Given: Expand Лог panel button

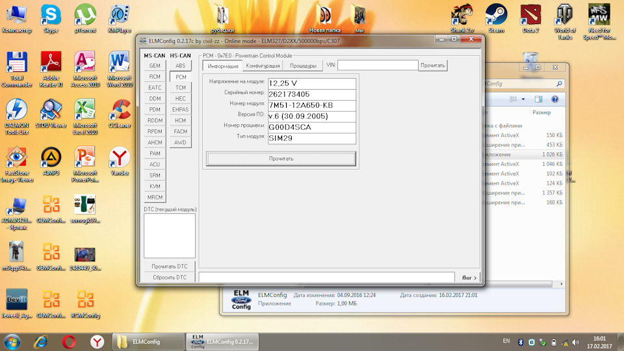Looking at the screenshot, I should (x=469, y=278).
